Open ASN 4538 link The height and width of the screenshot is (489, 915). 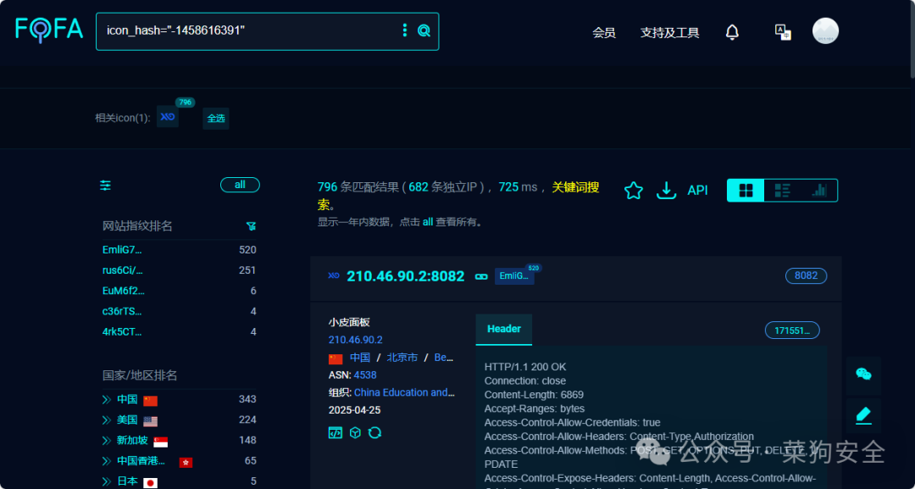point(364,375)
